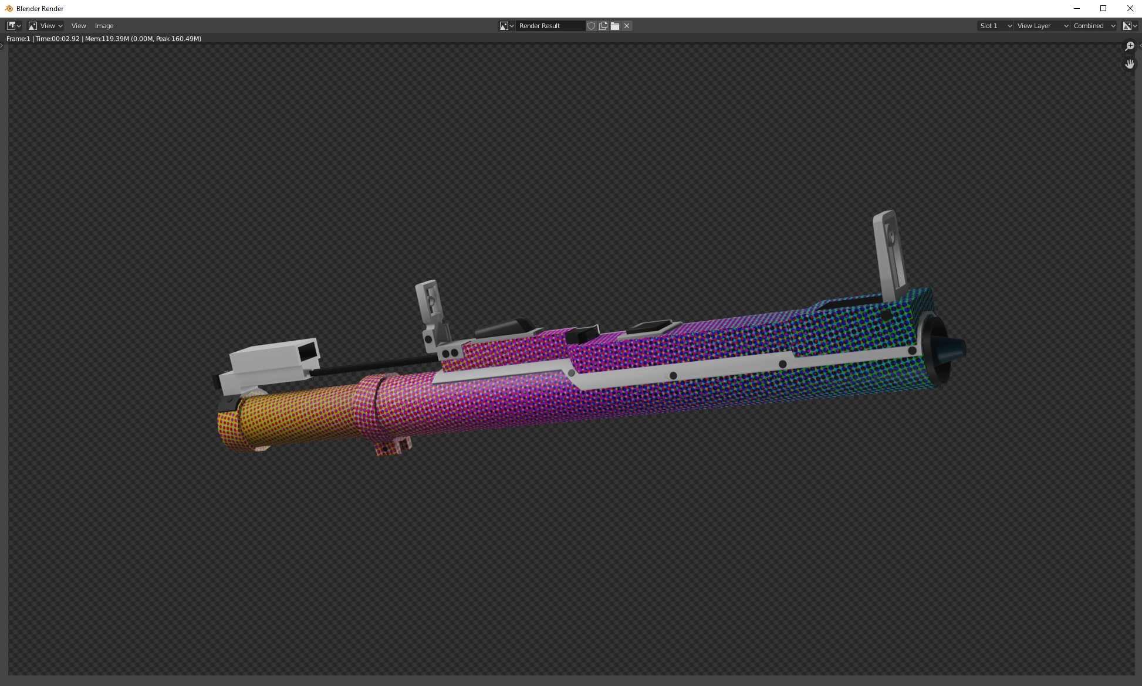
Task: Open display channels selector icon
Action: [x=1130, y=26]
